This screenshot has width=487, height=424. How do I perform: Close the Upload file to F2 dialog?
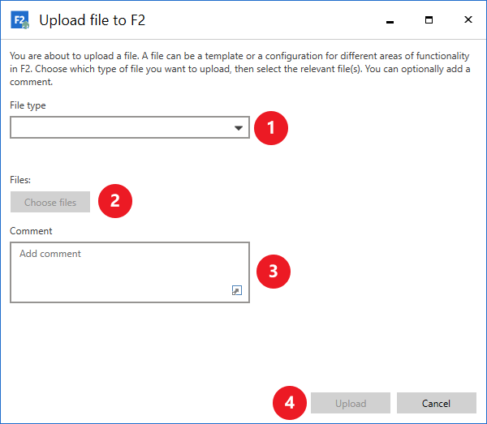[468, 19]
